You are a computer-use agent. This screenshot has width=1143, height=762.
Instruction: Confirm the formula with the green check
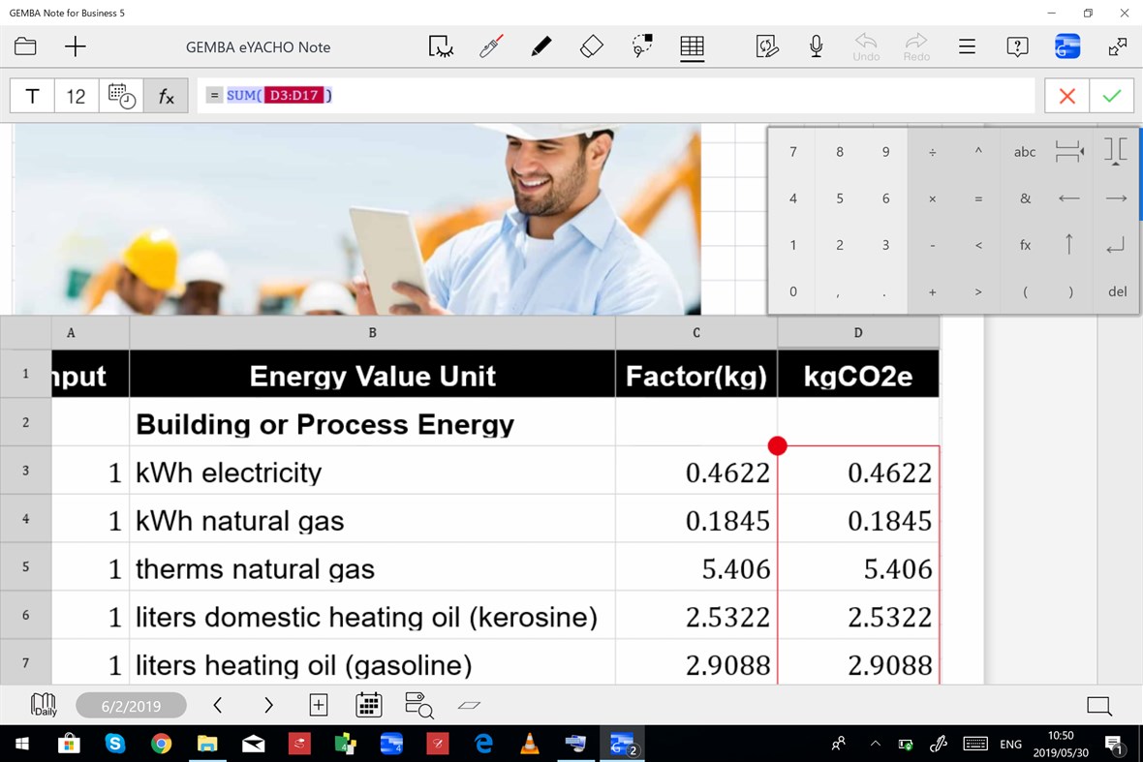tap(1112, 96)
